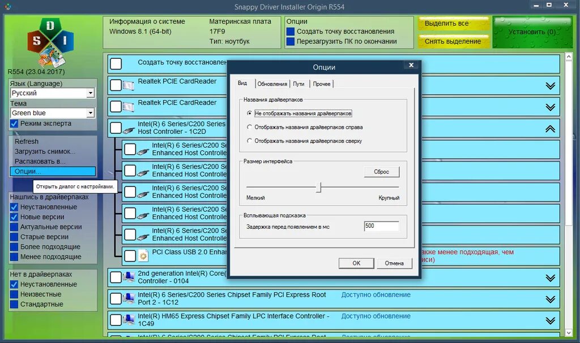Image resolution: width=580 pixels, height=343 pixels.
Task: Switch to the Вид tab
Action: 242,83
